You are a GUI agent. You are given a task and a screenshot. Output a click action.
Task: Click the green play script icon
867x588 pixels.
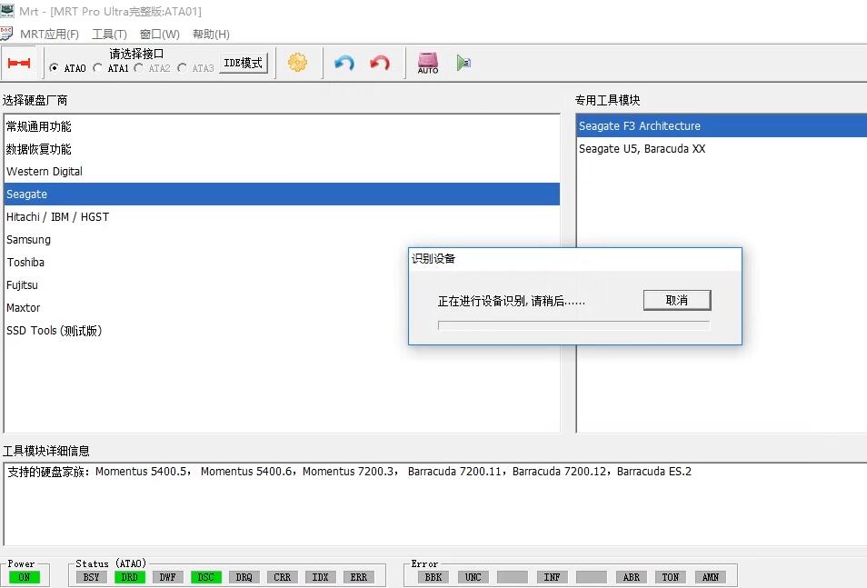463,63
